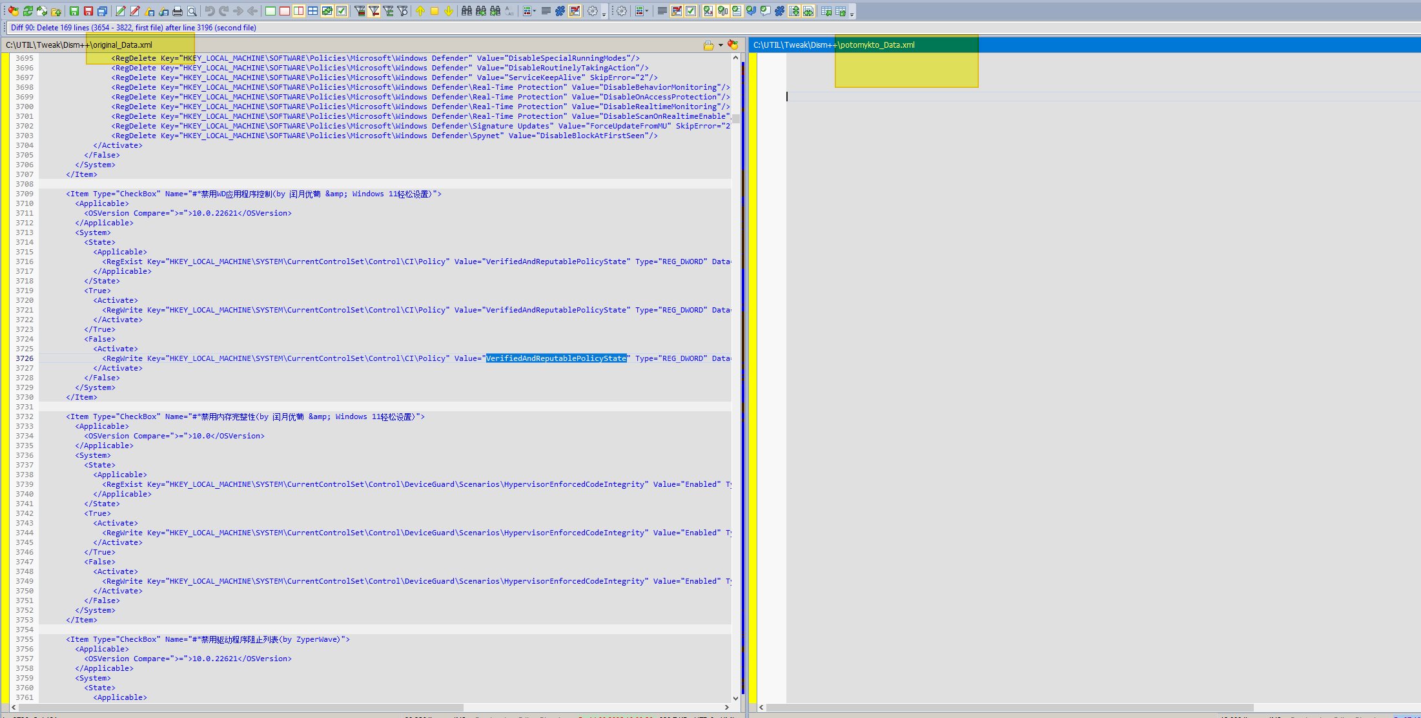This screenshot has width=1421, height=718.
Task: Toggle the filter funnel with red minus
Action: [374, 11]
